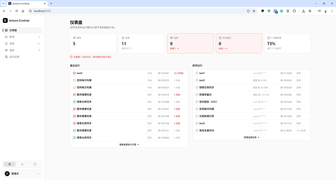
Task: Click the timer icon in the 任务 card
Action: point(123,37)
